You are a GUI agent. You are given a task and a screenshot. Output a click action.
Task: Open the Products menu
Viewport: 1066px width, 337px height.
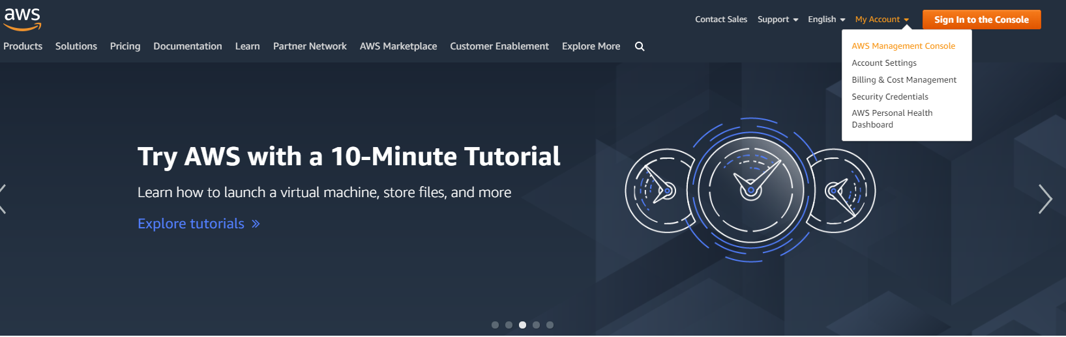click(x=23, y=46)
